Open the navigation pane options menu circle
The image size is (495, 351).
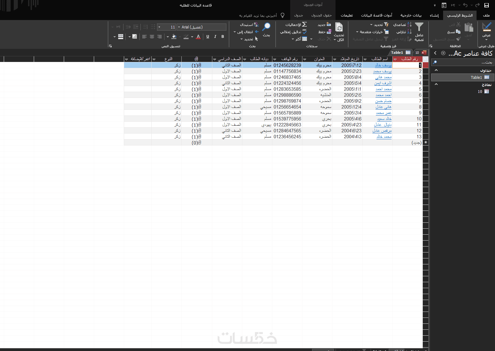[x=443, y=53]
